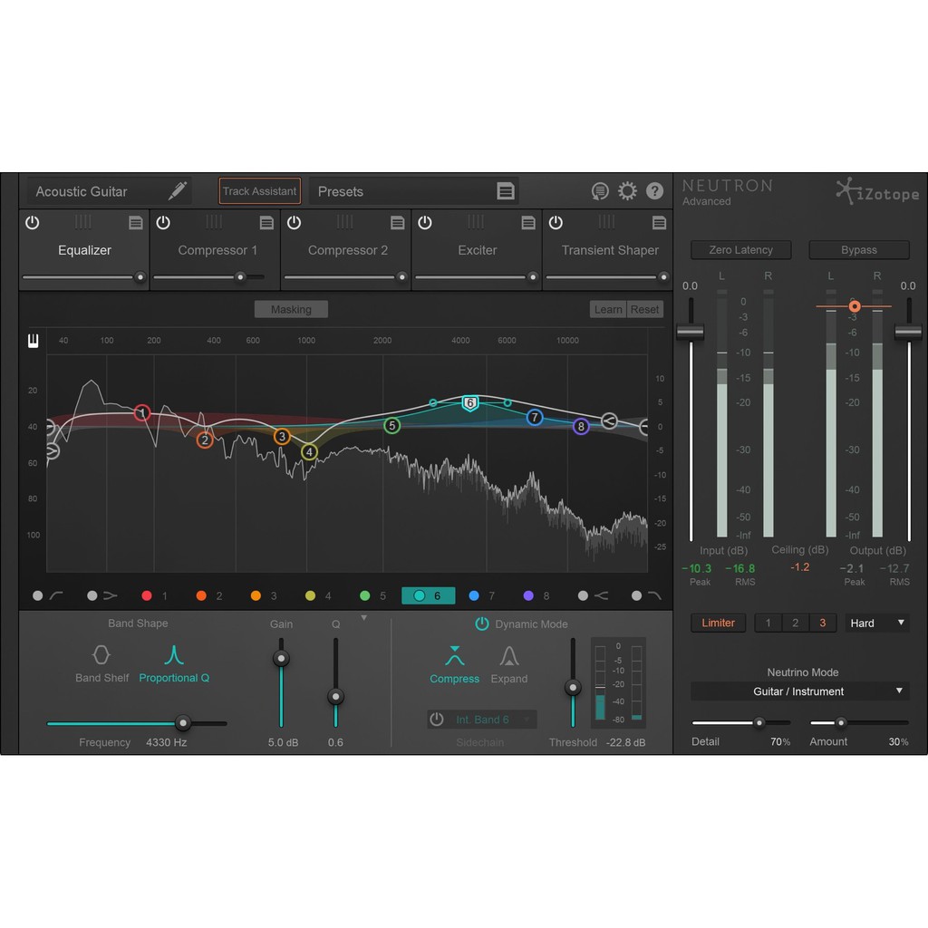Toggle the Equalizer module power button
This screenshot has width=928, height=928.
coord(32,223)
